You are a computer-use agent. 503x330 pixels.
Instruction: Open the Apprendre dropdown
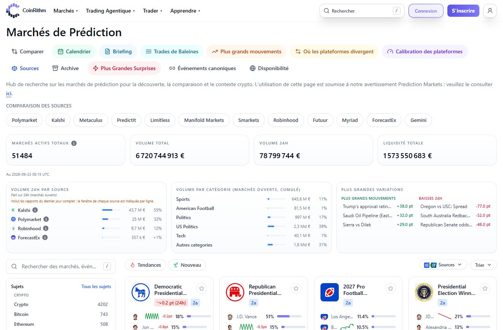(186, 11)
